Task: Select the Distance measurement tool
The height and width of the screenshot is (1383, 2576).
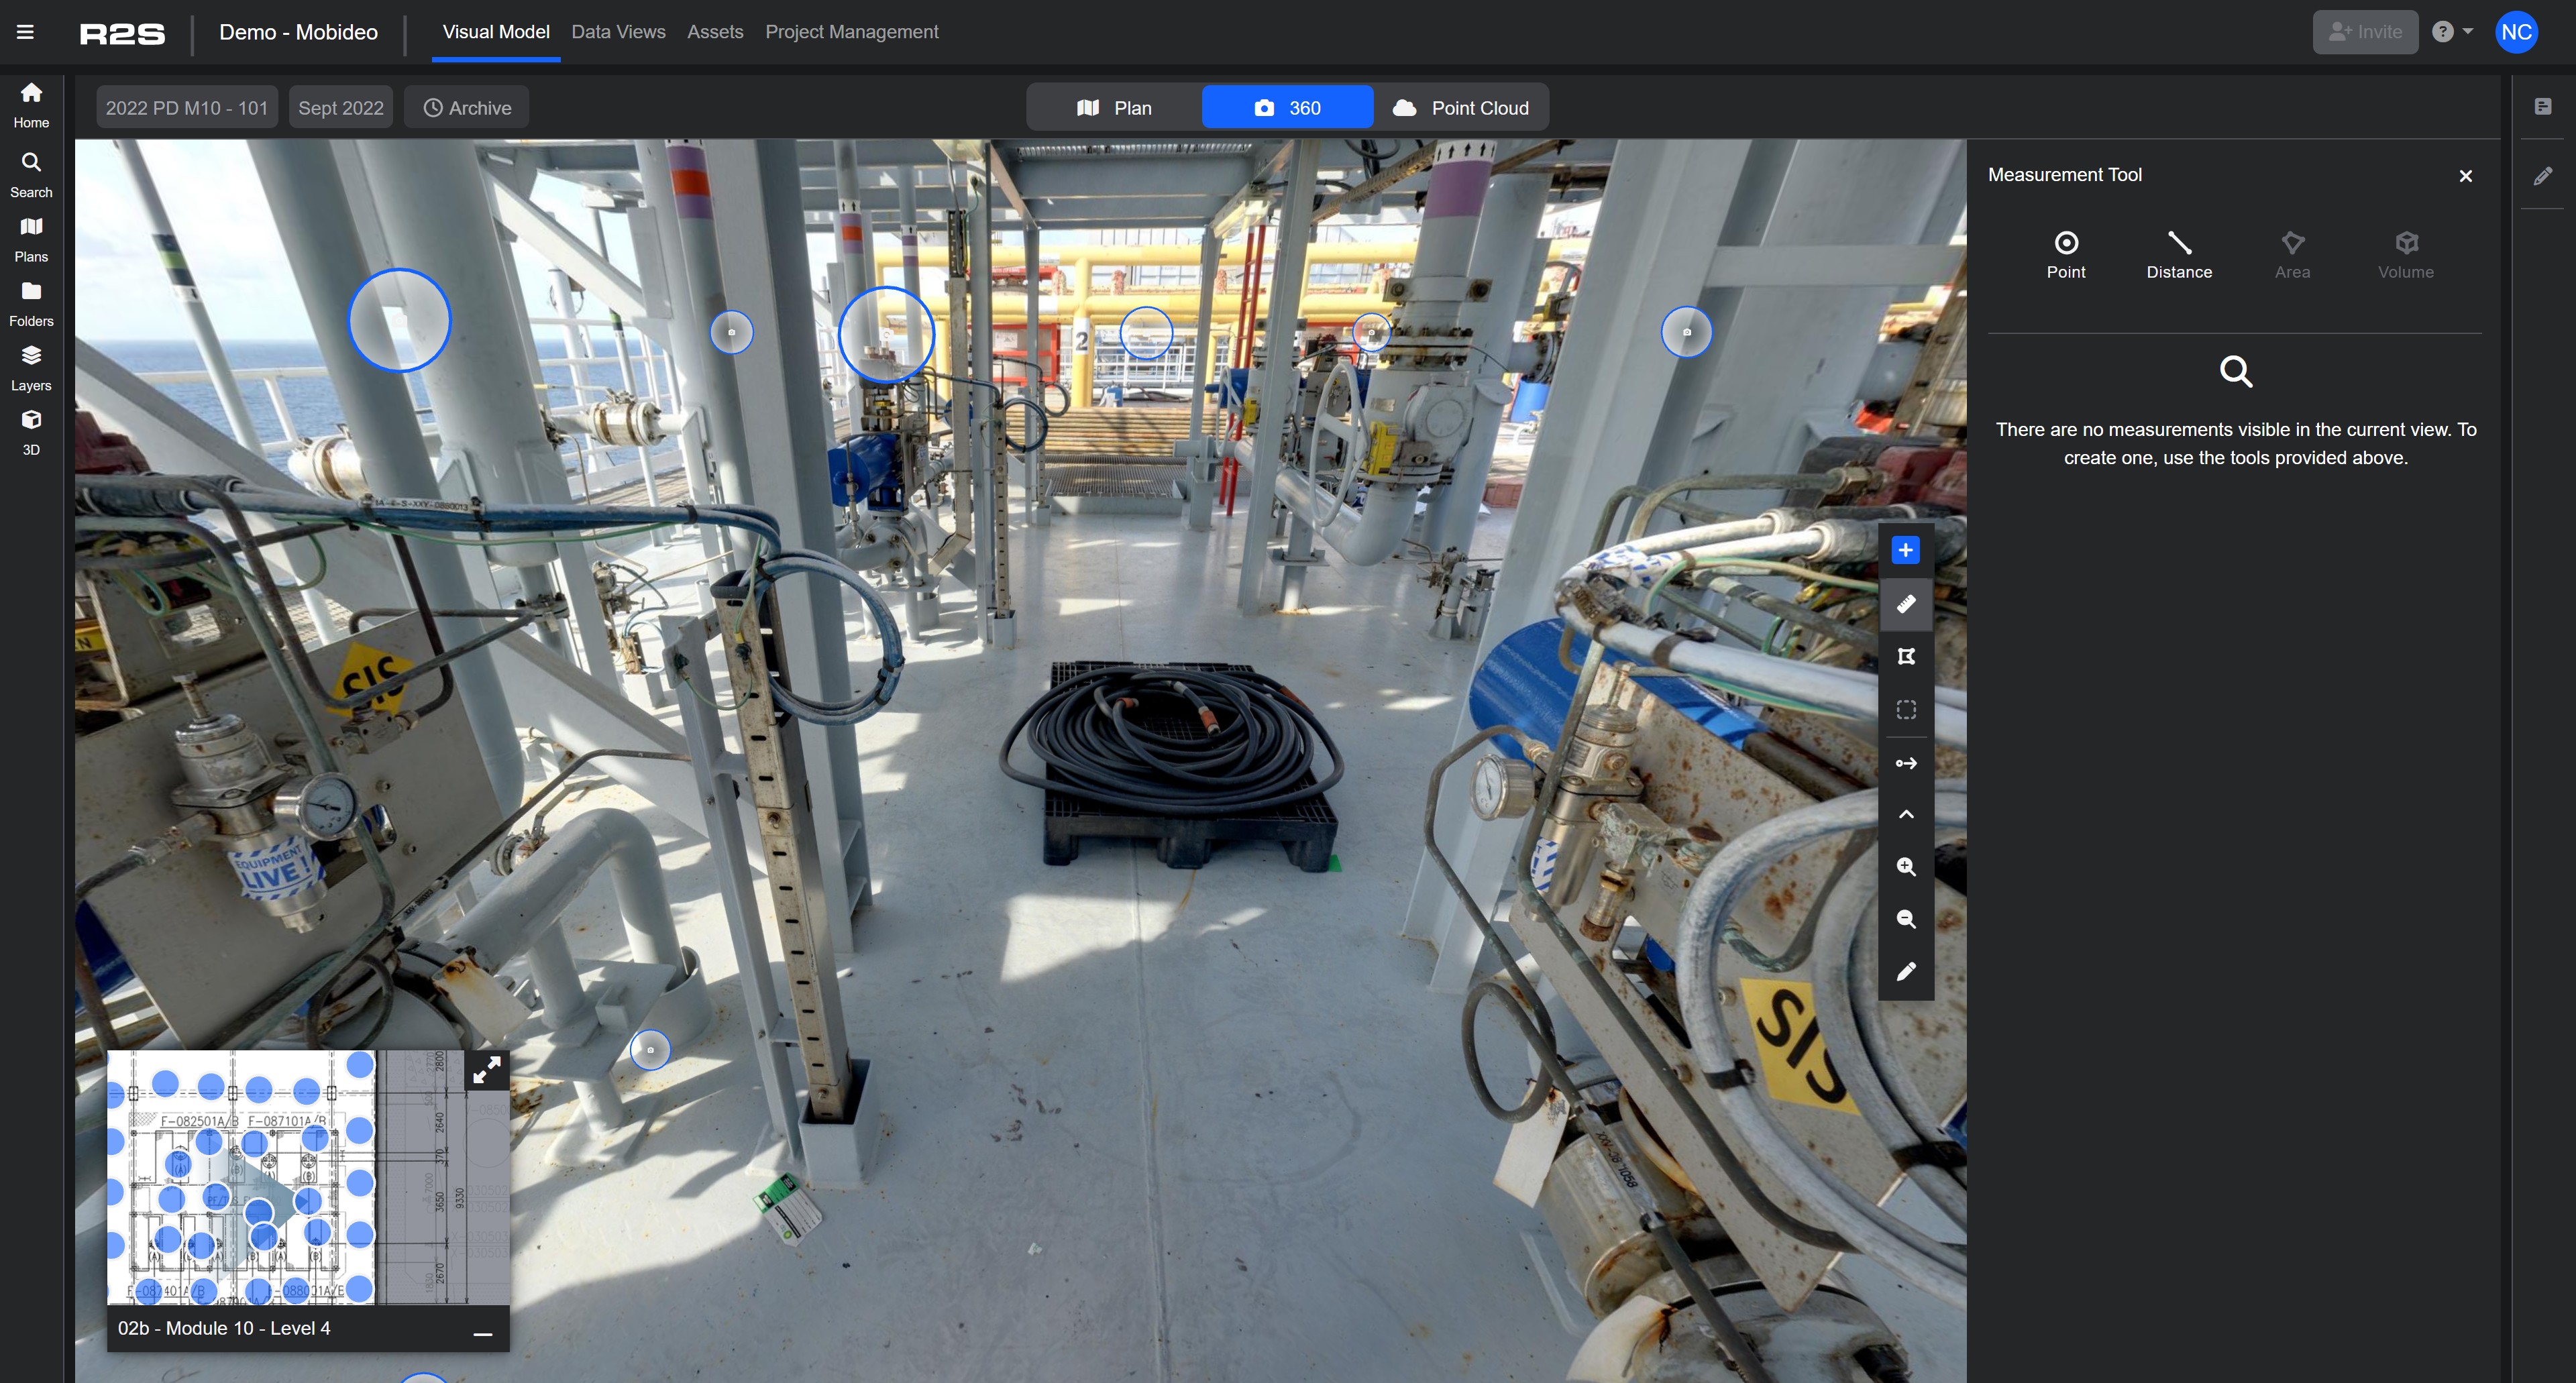Action: [x=2179, y=256]
